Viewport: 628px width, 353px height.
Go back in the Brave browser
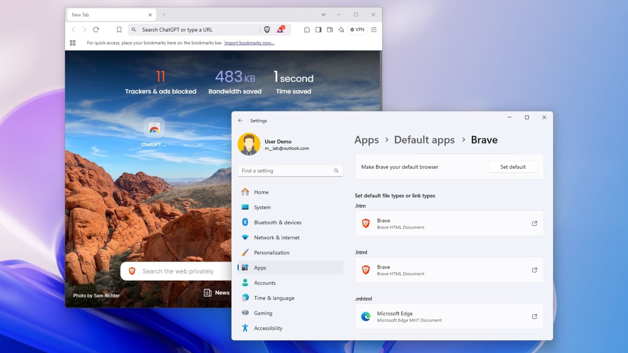tap(74, 30)
